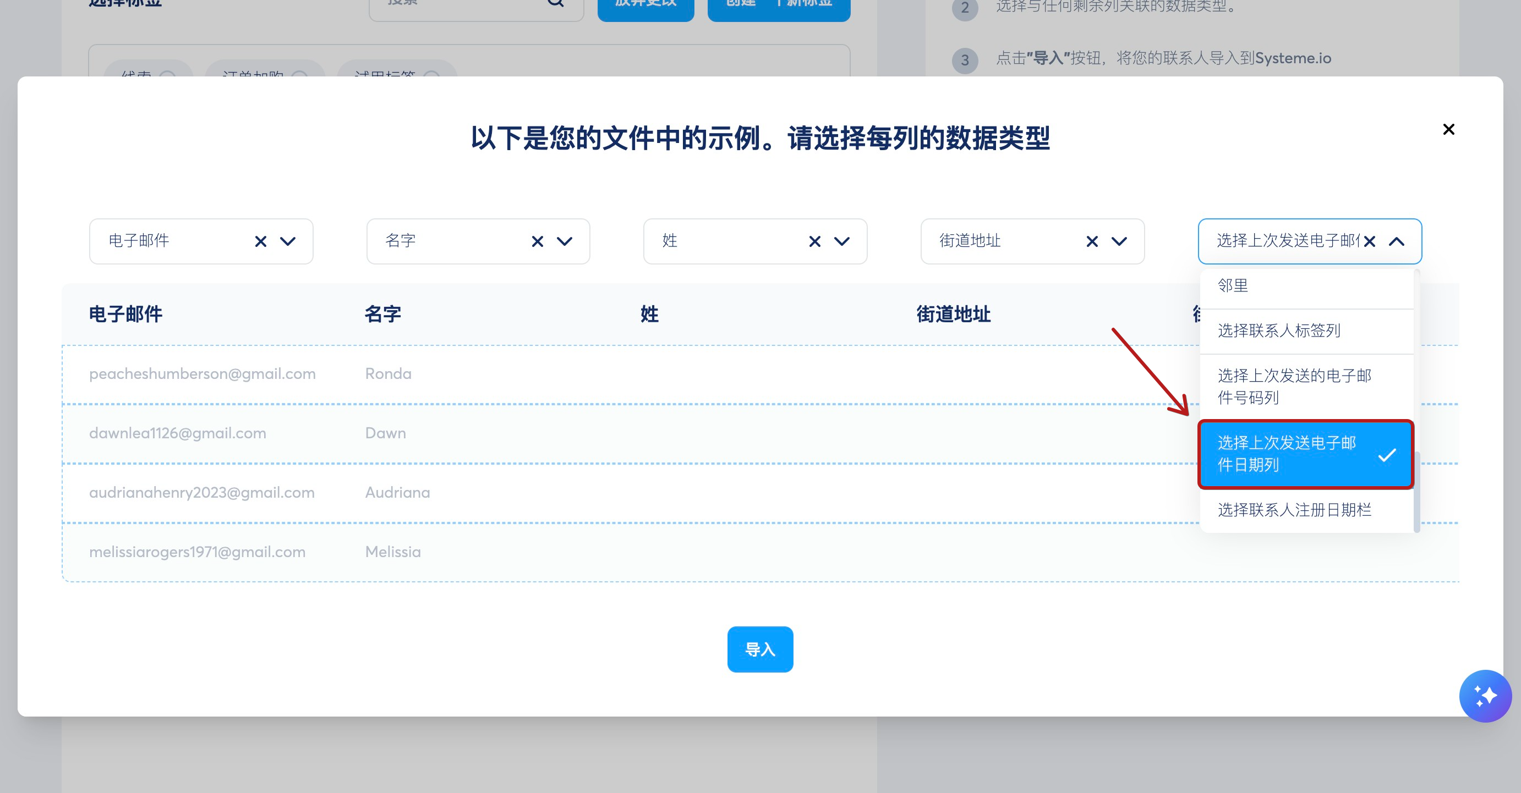
Task: Expand the 姓 dropdown arrow
Action: tap(842, 241)
